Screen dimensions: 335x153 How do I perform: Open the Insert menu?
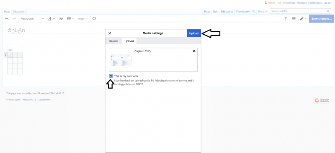pyautogui.click(x=83, y=19)
